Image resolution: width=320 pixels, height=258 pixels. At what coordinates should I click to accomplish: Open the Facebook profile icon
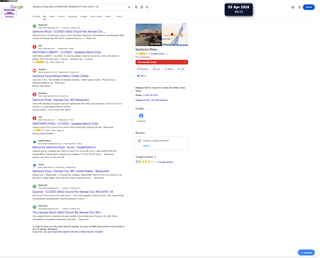point(141,116)
